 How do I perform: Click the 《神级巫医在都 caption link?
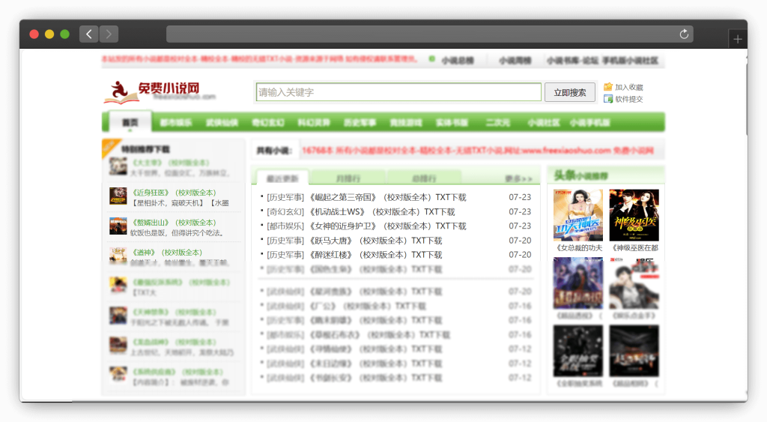coord(635,247)
